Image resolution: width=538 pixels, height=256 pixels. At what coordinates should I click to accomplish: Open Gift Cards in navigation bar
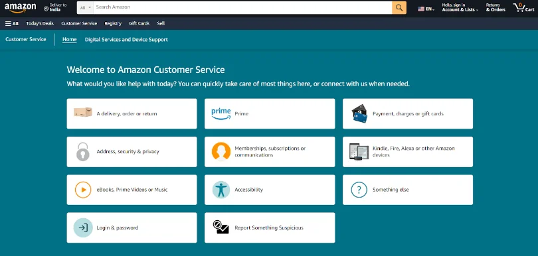139,24
